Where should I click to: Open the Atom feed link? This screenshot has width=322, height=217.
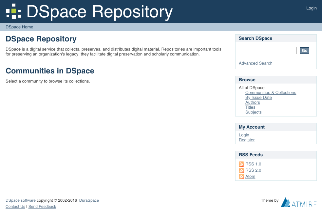tap(250, 176)
